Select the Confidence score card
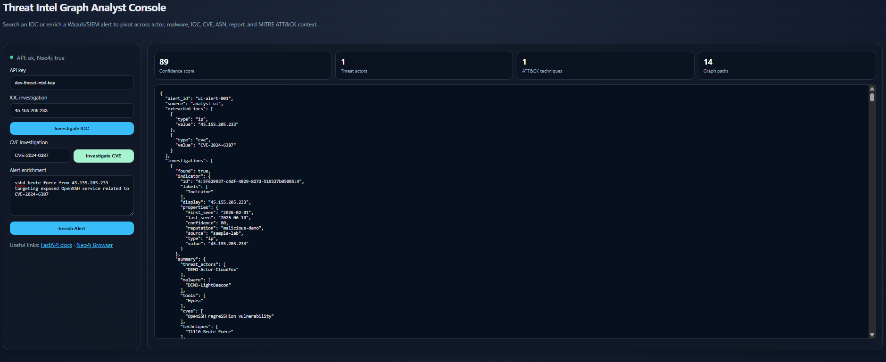This screenshot has width=886, height=362. (243, 65)
